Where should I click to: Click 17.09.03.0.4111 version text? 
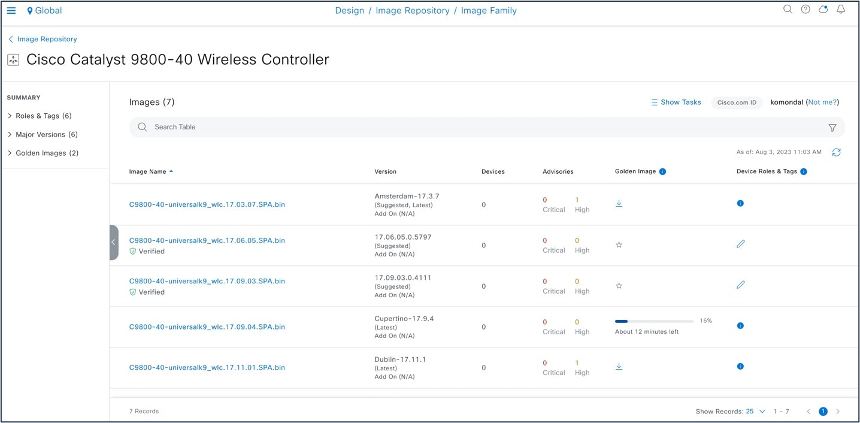403,278
